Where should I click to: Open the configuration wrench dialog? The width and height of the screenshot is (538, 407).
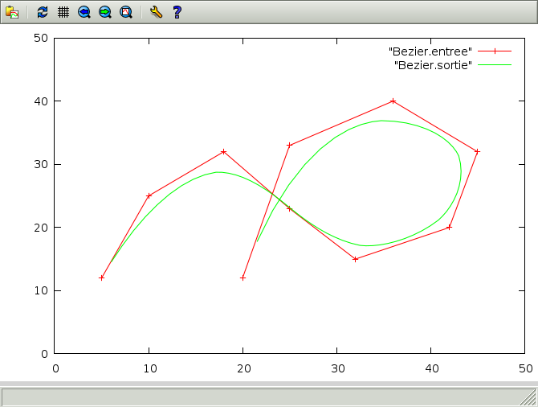pos(157,12)
